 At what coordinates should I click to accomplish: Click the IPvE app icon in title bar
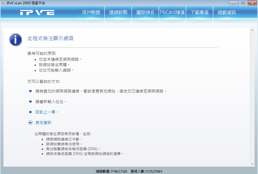tap(3, 3)
